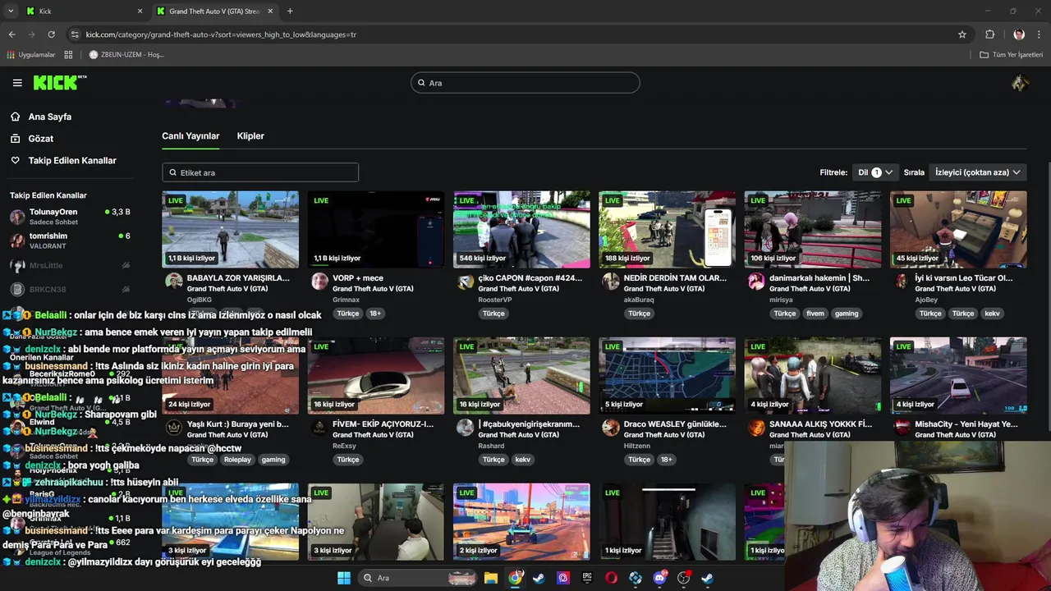Open Uygulamalar apps shortcut in bookmarks bar
The image size is (1051, 591).
[x=31, y=55]
